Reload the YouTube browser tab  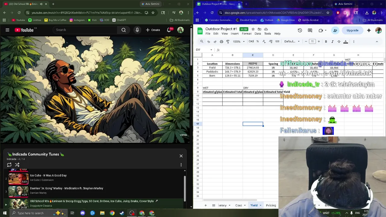pyautogui.click(x=19, y=13)
